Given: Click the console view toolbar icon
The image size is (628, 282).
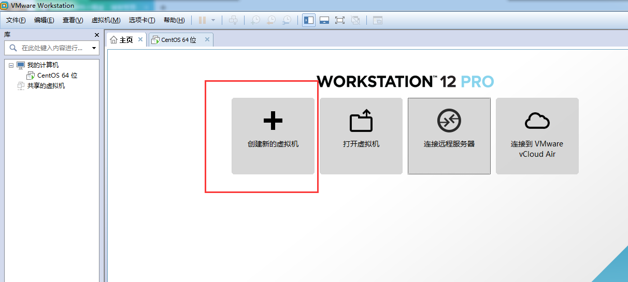Looking at the screenshot, I should [x=378, y=20].
